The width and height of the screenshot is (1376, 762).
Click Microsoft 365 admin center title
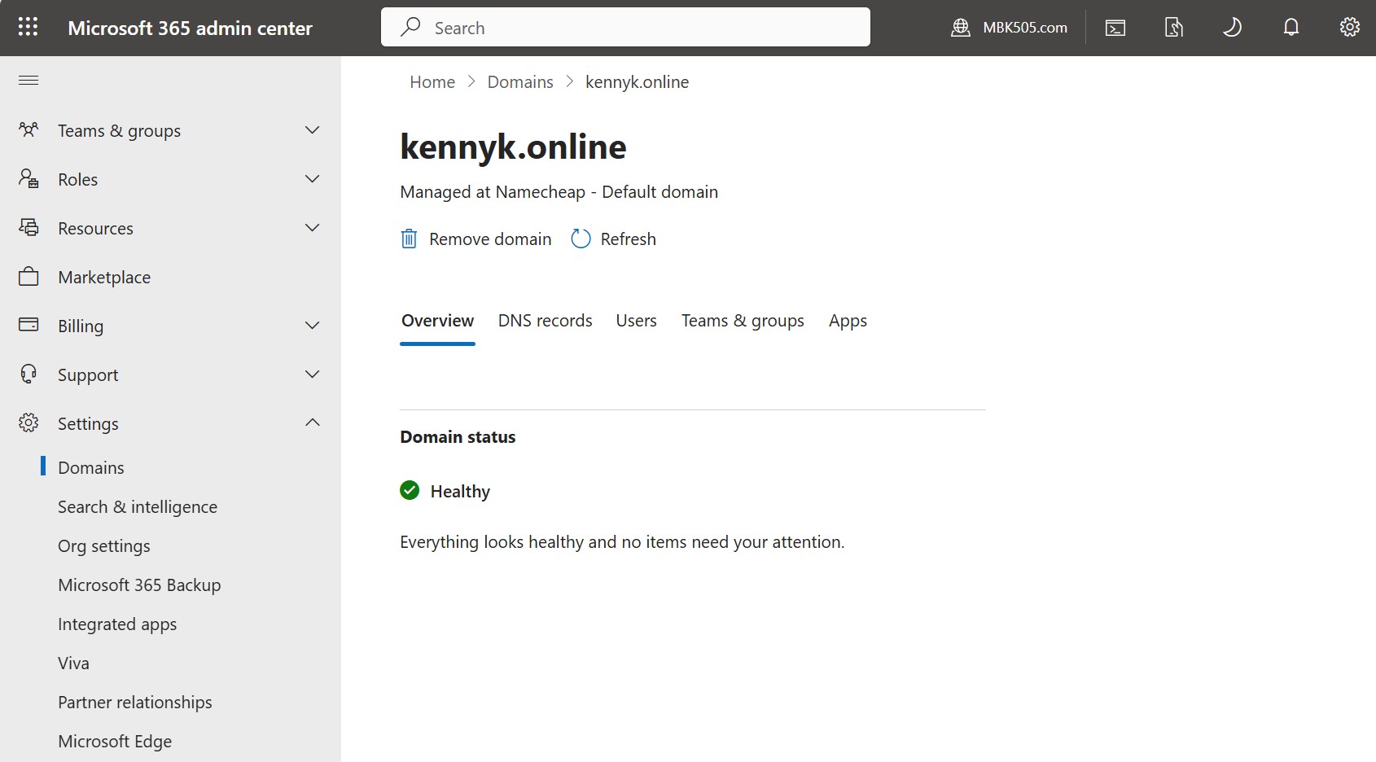pyautogui.click(x=190, y=28)
